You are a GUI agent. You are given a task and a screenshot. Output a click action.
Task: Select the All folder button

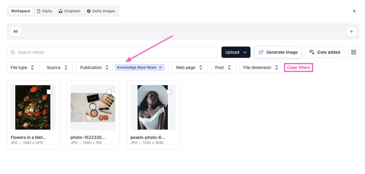16,31
